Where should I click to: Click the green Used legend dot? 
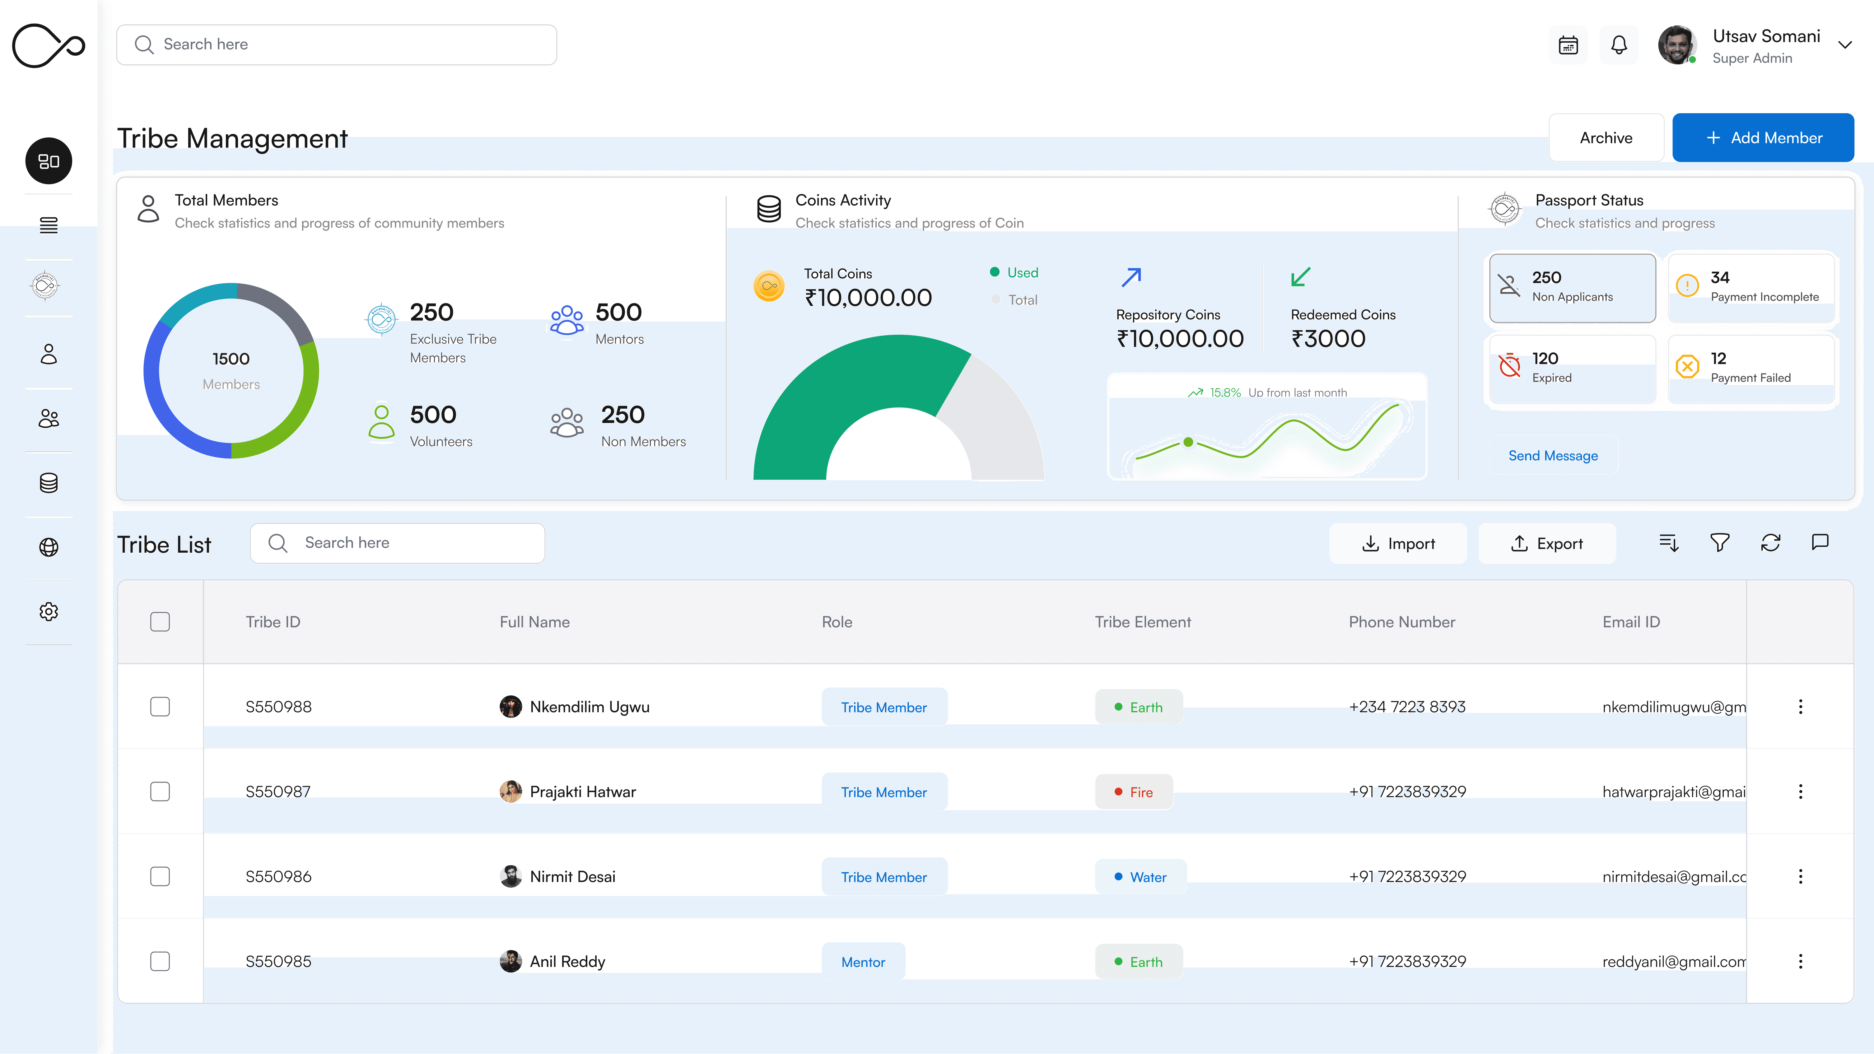pyautogui.click(x=995, y=272)
